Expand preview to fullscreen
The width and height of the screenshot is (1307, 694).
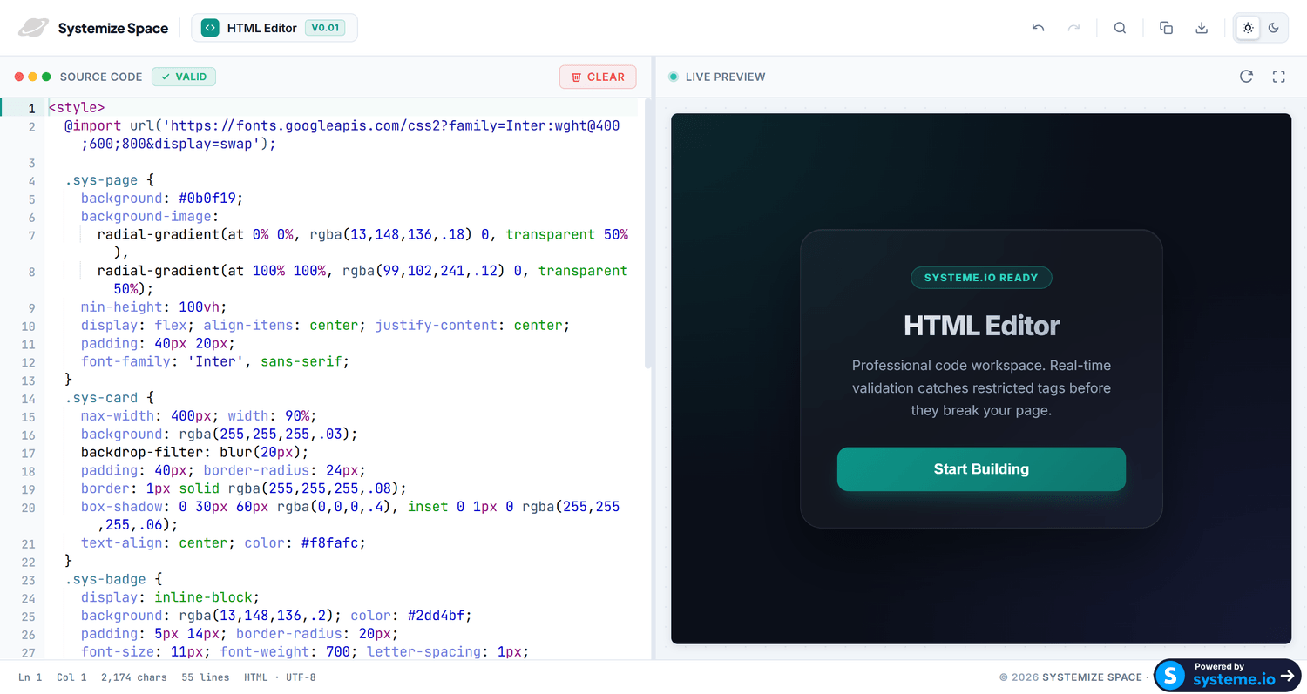pyautogui.click(x=1278, y=77)
